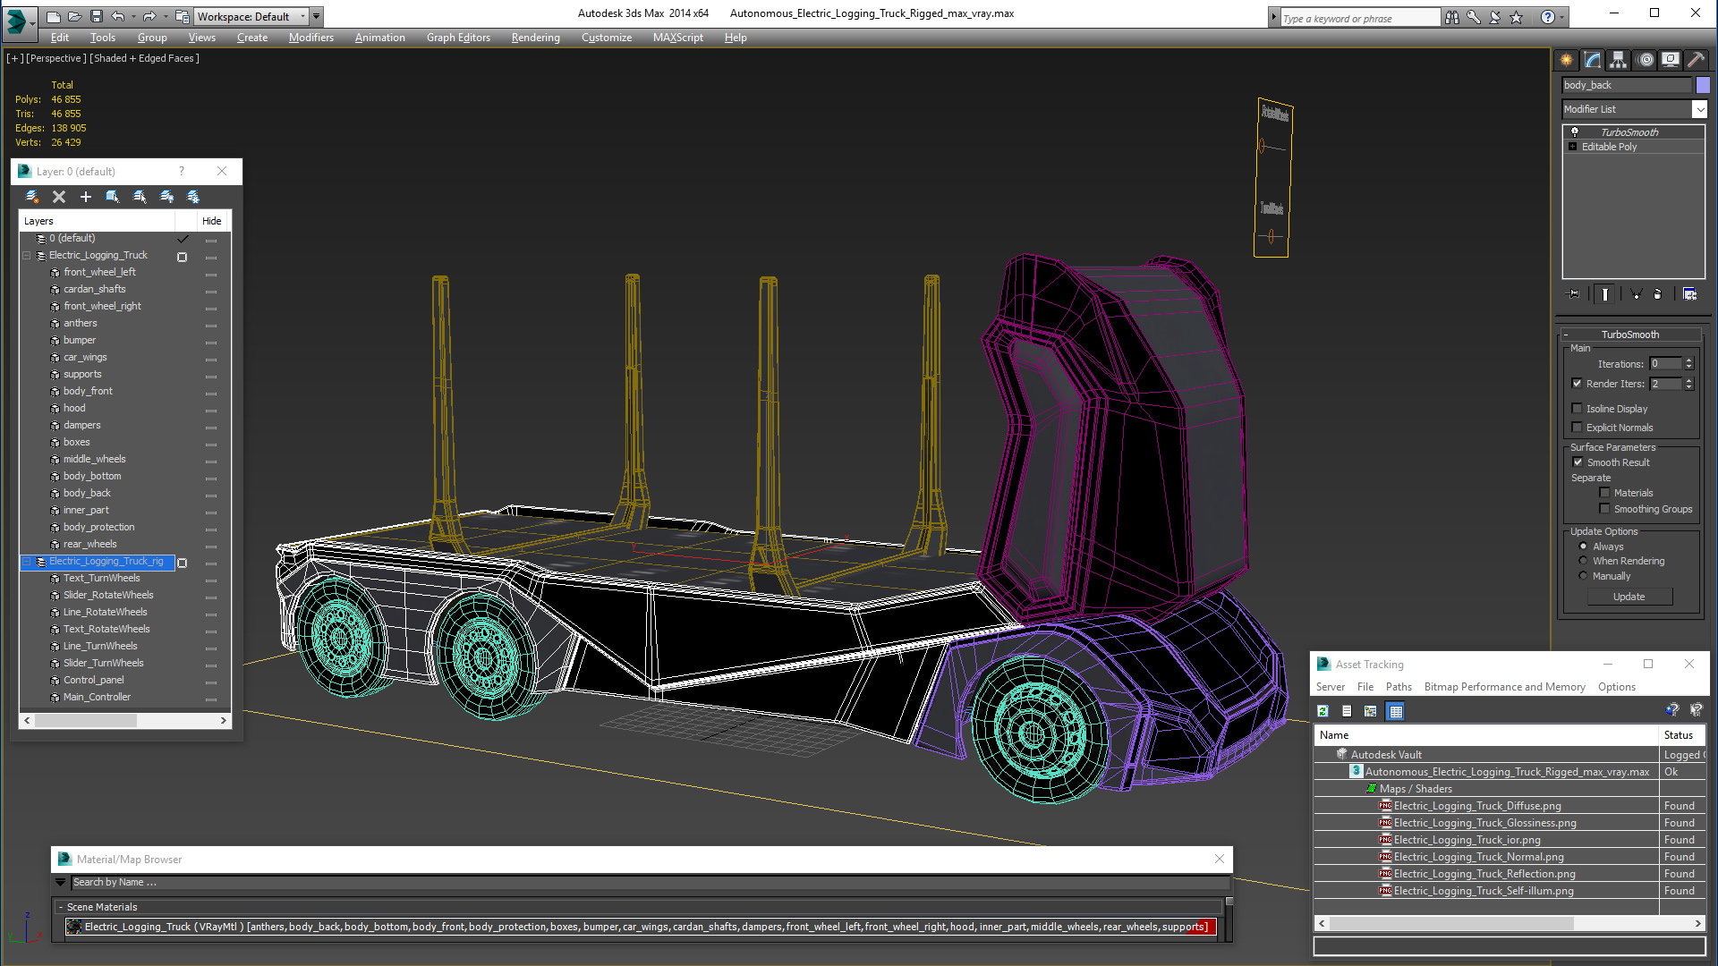Open the MAXScript menu
Screen dimensions: 1718x966
tap(677, 38)
